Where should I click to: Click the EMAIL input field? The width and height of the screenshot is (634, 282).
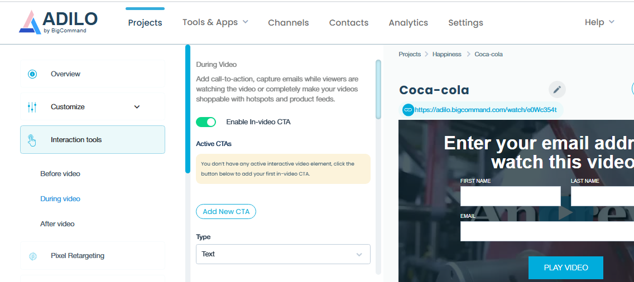[x=547, y=231]
